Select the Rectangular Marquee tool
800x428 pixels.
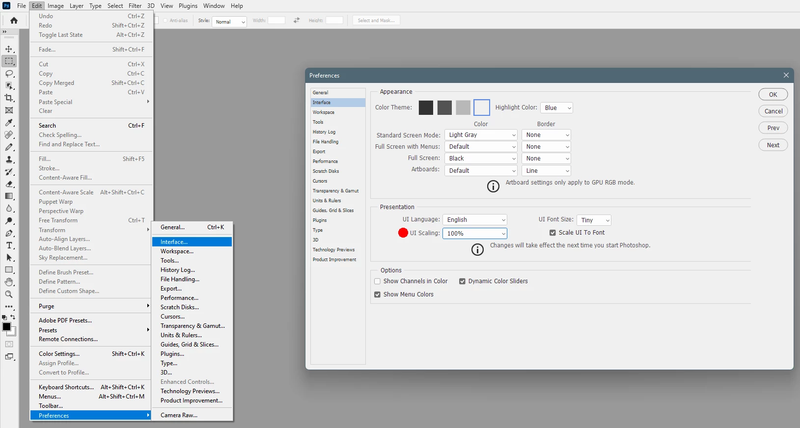tap(9, 61)
